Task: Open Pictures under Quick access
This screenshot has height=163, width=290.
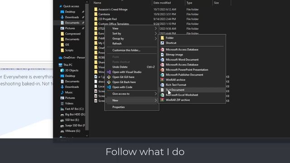Action: click(x=70, y=28)
